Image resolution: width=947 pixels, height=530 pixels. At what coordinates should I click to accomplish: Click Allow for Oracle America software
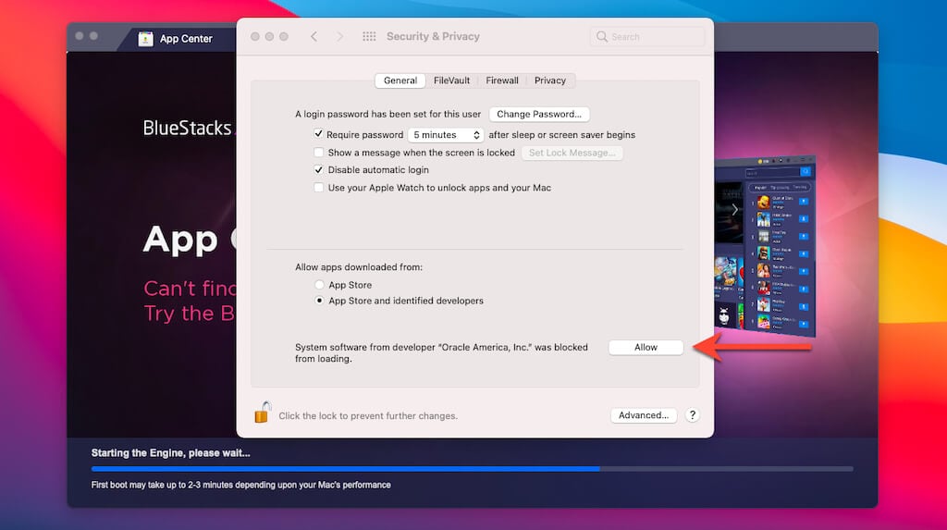(646, 348)
